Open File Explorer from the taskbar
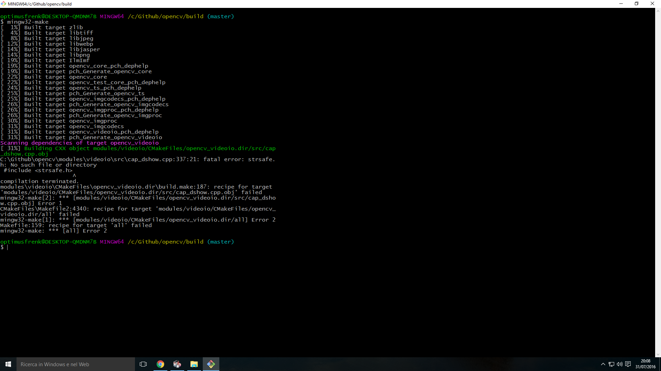 point(194,364)
